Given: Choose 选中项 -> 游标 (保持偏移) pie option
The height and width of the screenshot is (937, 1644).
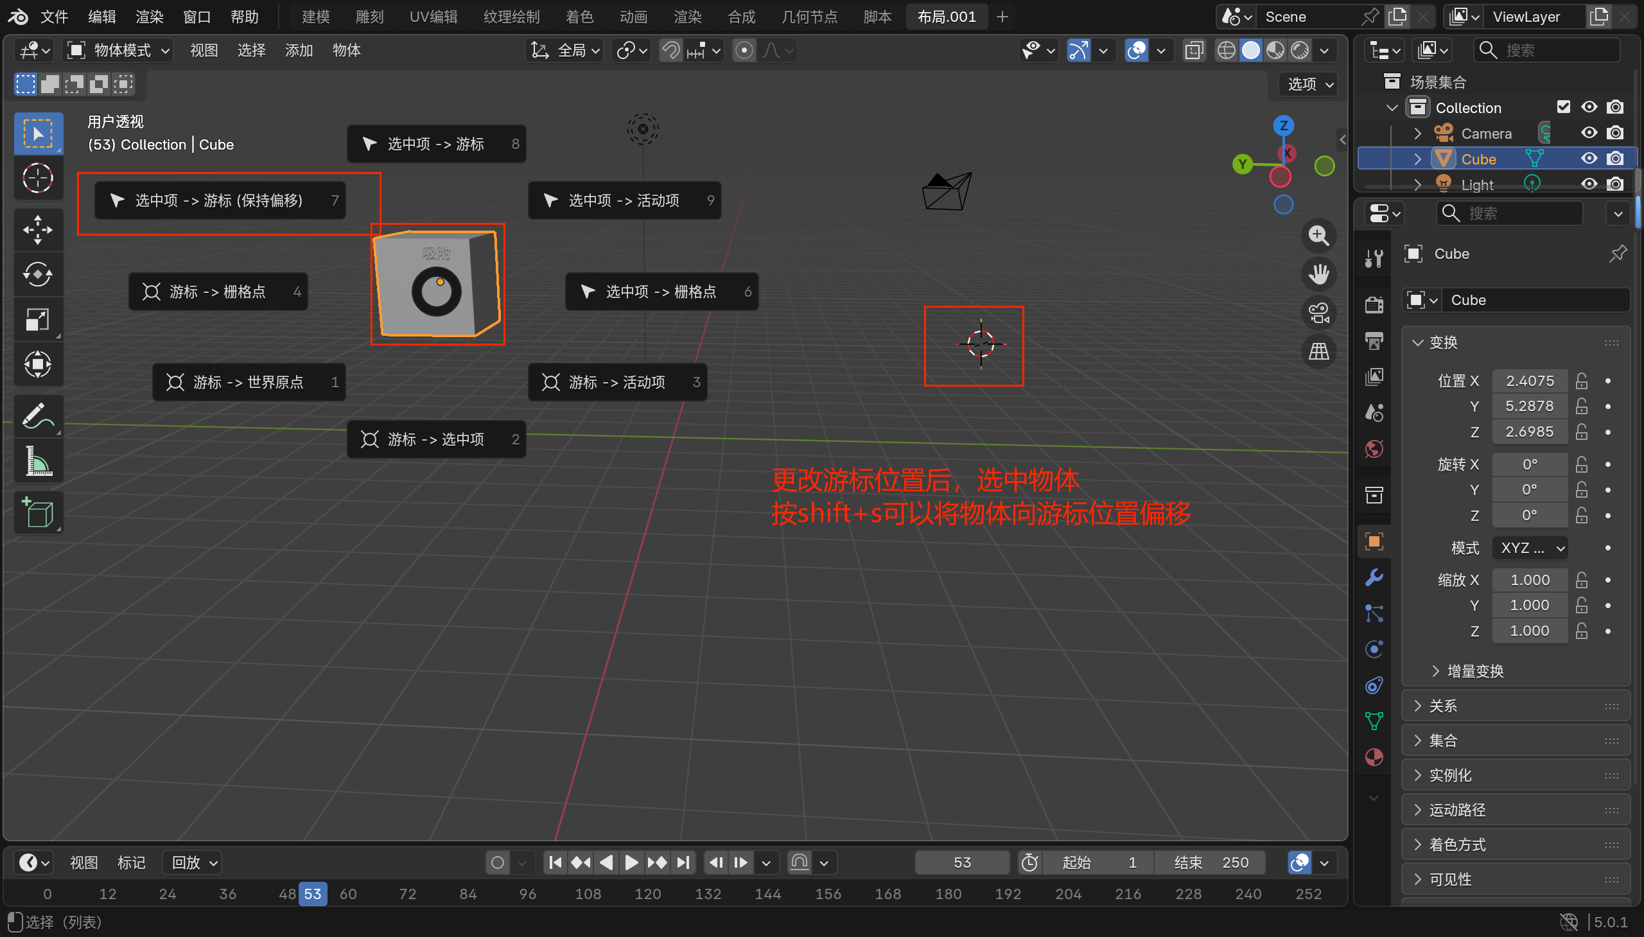Looking at the screenshot, I should pos(219,201).
